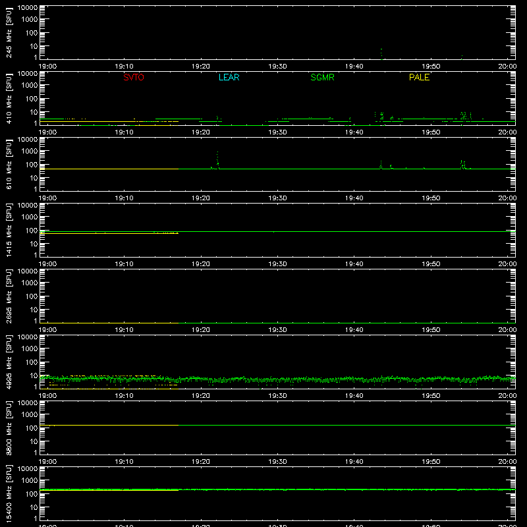Click 19:40 tick below the 245 MHz plot
The width and height of the screenshot is (527, 527).
pos(354,67)
